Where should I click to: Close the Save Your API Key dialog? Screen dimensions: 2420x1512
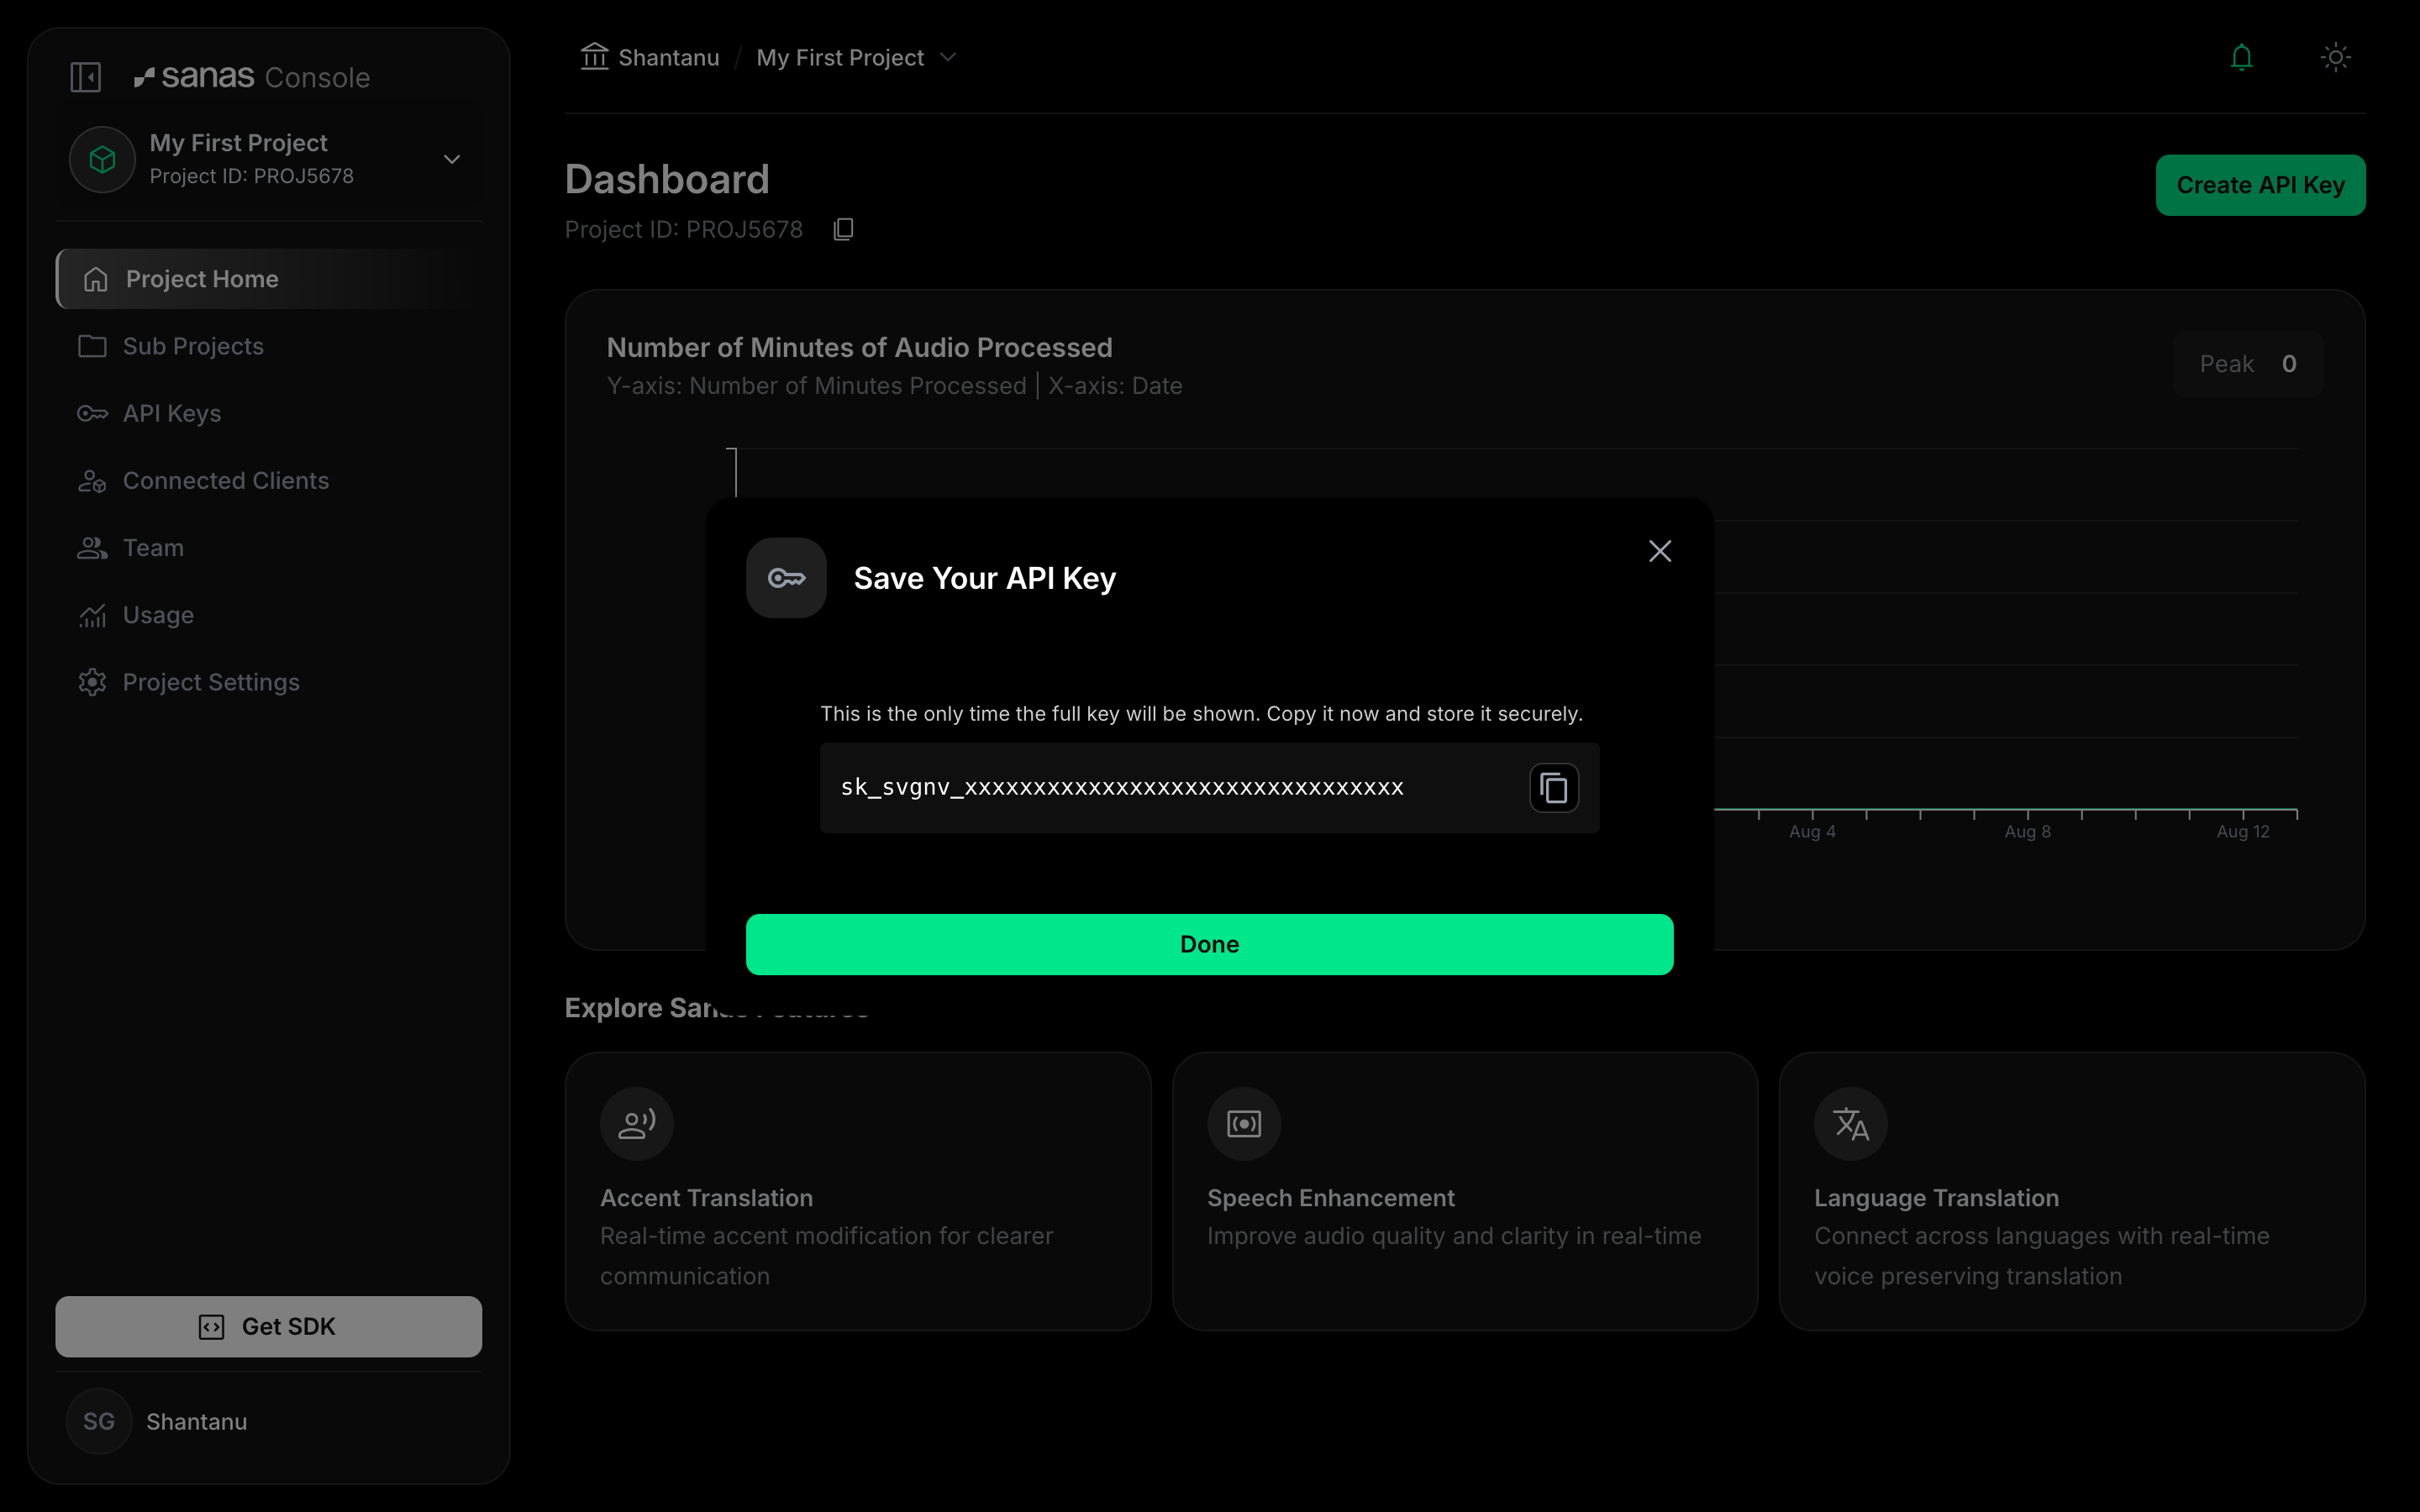coord(1660,551)
